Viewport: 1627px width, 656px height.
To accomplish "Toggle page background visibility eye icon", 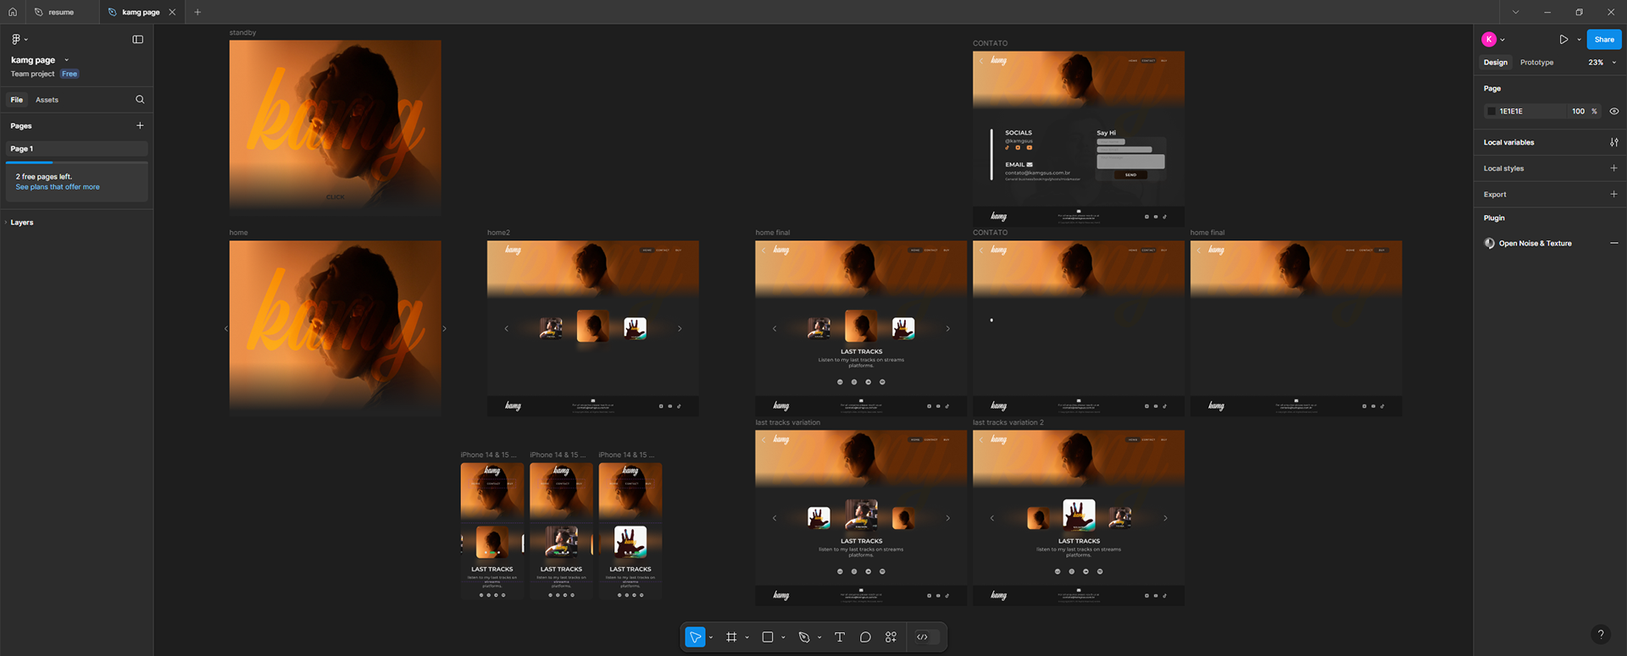I will click(x=1613, y=112).
